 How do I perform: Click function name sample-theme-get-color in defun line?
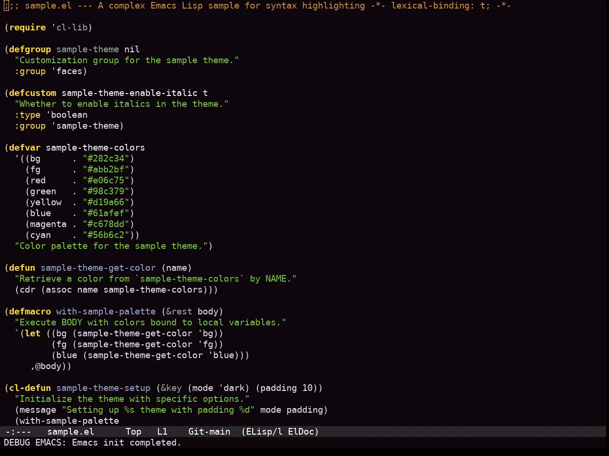(x=98, y=268)
